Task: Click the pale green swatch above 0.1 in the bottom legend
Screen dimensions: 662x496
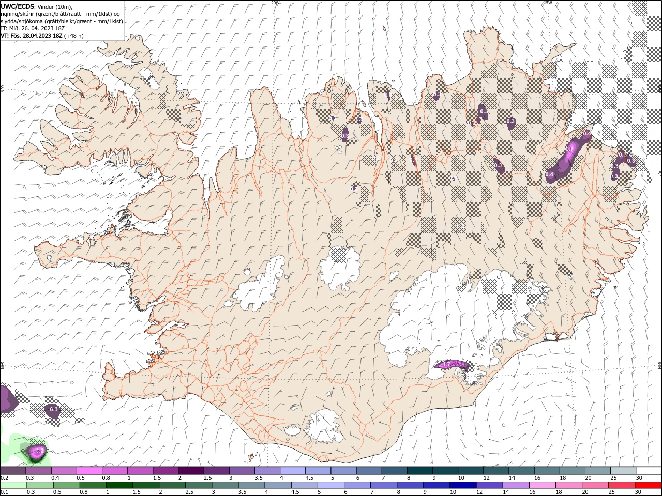Action: pos(13,485)
